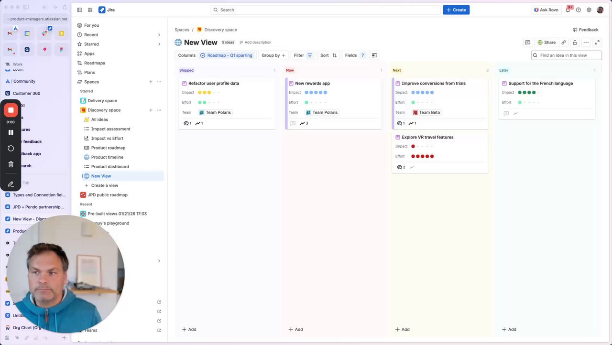This screenshot has height=345, width=612.
Task: Open the view comments icon
Action: point(527,43)
